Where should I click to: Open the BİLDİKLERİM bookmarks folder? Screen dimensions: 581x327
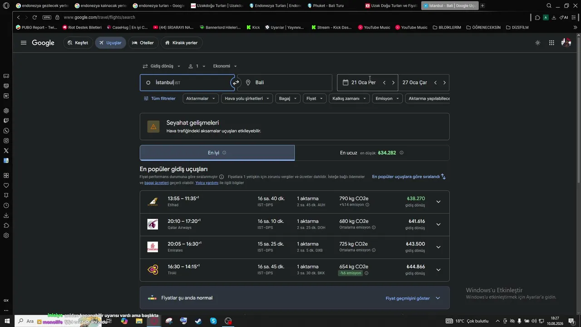tap(447, 27)
